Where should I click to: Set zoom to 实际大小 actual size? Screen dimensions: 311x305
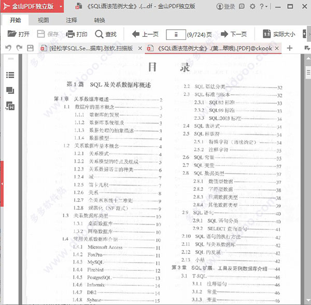(x=279, y=34)
